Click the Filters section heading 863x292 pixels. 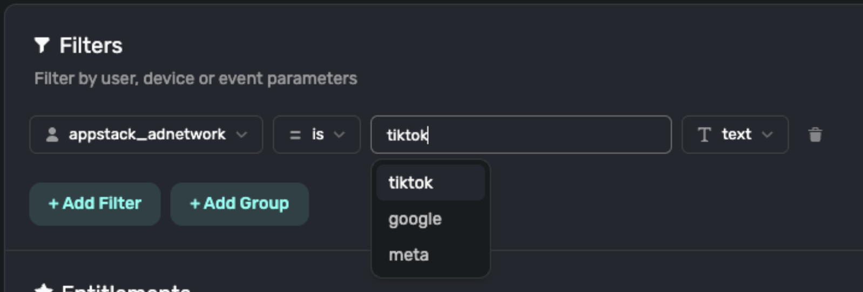91,46
